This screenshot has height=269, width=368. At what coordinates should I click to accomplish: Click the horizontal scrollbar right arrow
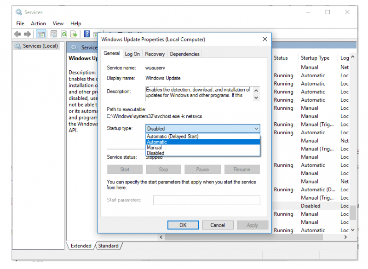345,237
